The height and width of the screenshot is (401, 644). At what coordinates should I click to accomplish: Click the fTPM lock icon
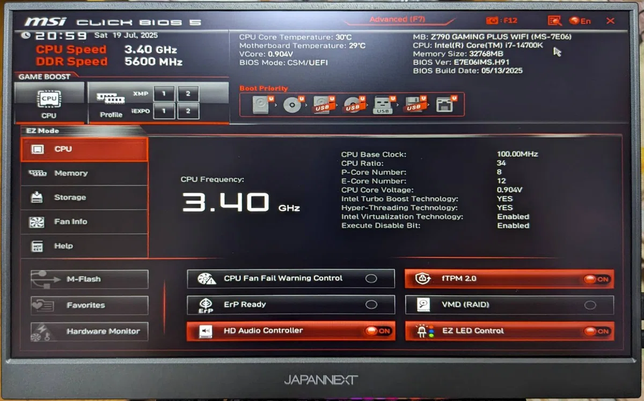click(x=423, y=279)
